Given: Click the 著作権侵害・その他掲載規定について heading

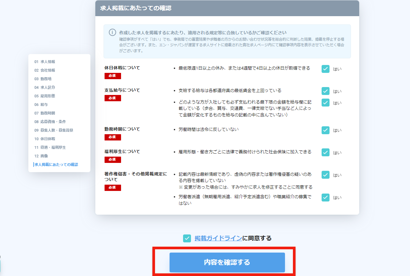Looking at the screenshot, I should tap(136, 177).
